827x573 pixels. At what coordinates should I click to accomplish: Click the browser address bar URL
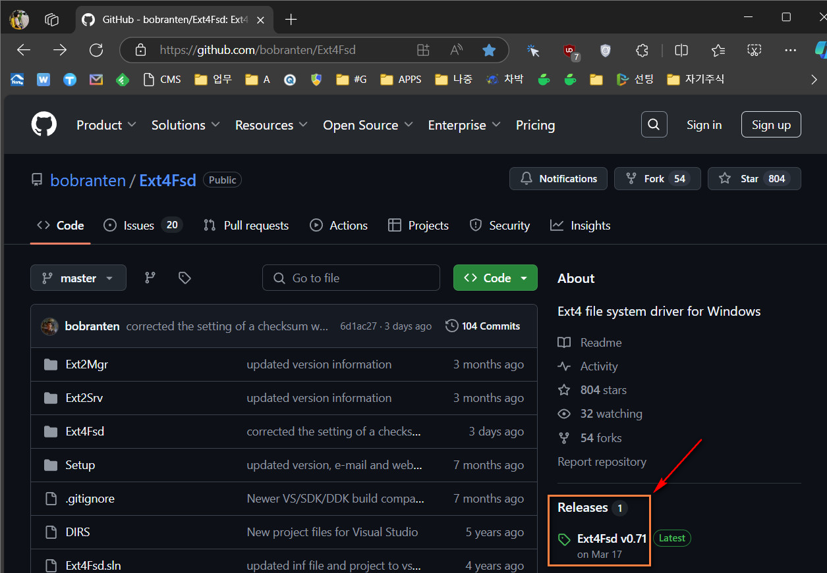[258, 50]
